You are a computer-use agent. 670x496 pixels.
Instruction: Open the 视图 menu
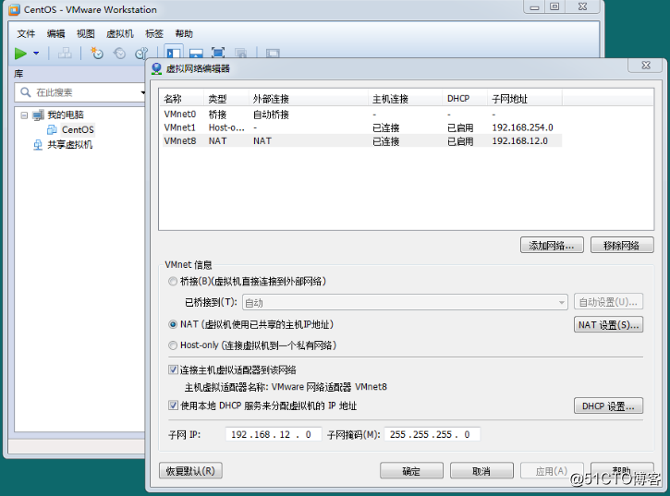click(x=85, y=34)
